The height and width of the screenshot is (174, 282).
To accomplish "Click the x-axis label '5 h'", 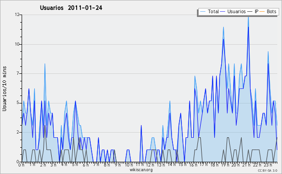I will (x=75, y=165).
